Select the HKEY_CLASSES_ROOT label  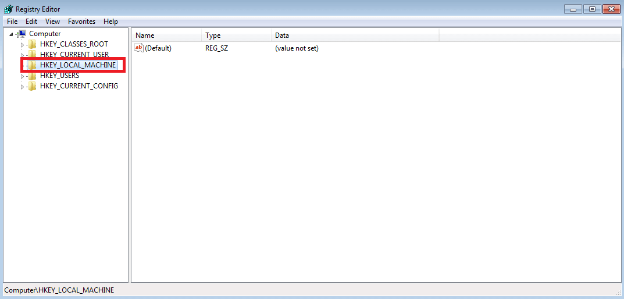point(74,44)
